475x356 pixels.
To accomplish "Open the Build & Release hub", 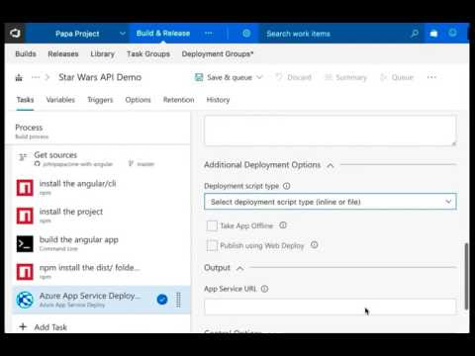I will [163, 34].
